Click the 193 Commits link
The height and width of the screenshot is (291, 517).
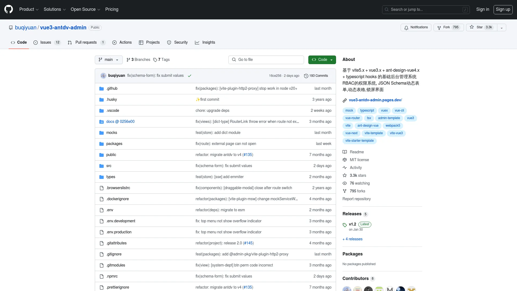pos(316,76)
